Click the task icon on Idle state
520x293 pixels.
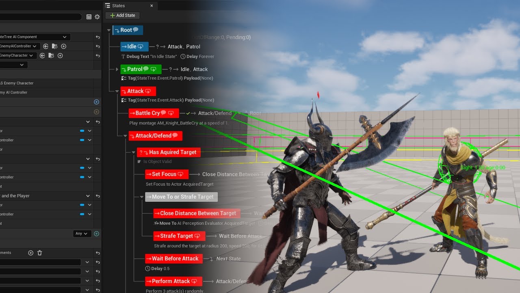point(141,46)
